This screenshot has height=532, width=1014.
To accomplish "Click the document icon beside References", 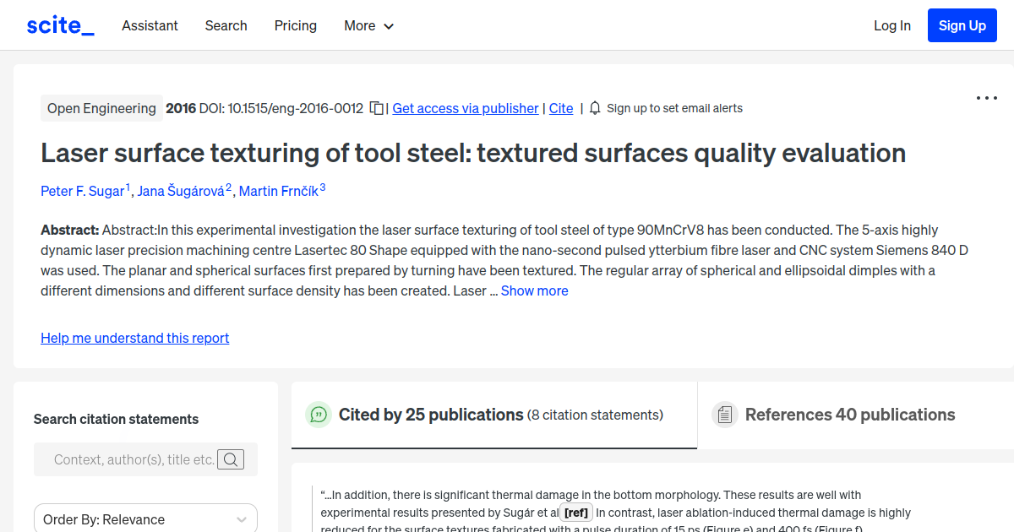I will (x=724, y=415).
